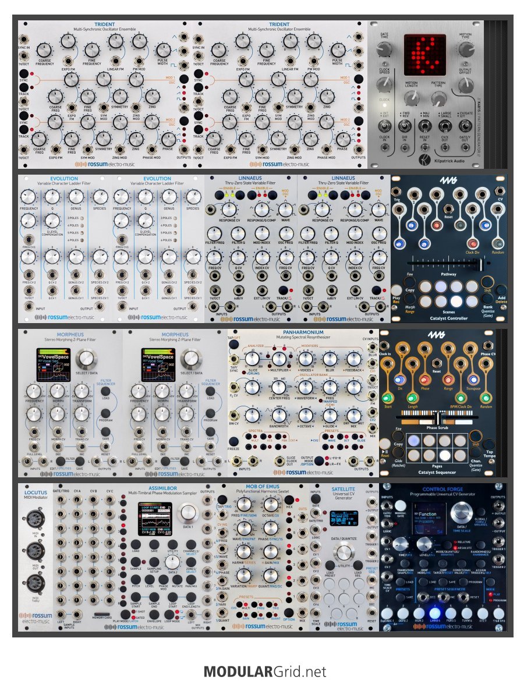
Task: Click the Locutus MIDI Out port
Action: [x=36, y=552]
